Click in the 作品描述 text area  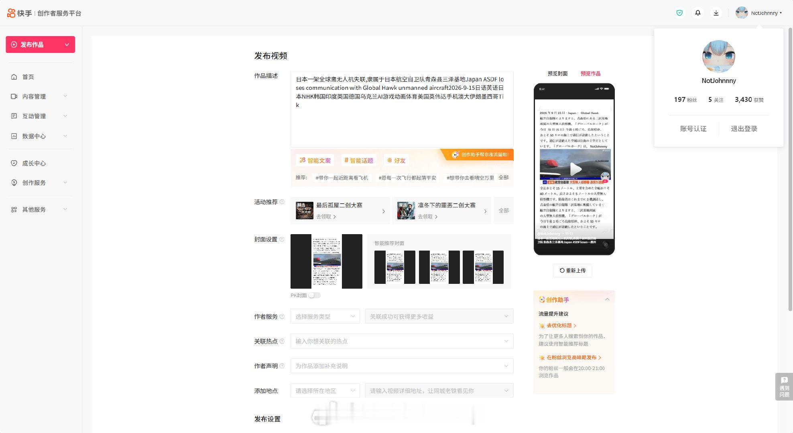(402, 109)
